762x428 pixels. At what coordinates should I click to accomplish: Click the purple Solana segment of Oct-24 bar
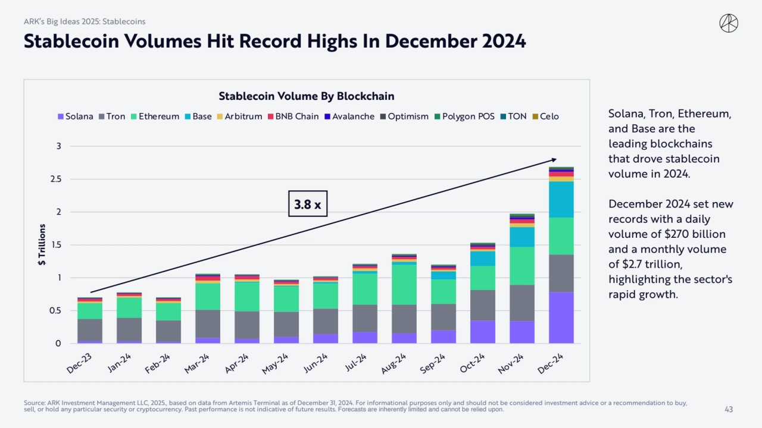coord(483,332)
